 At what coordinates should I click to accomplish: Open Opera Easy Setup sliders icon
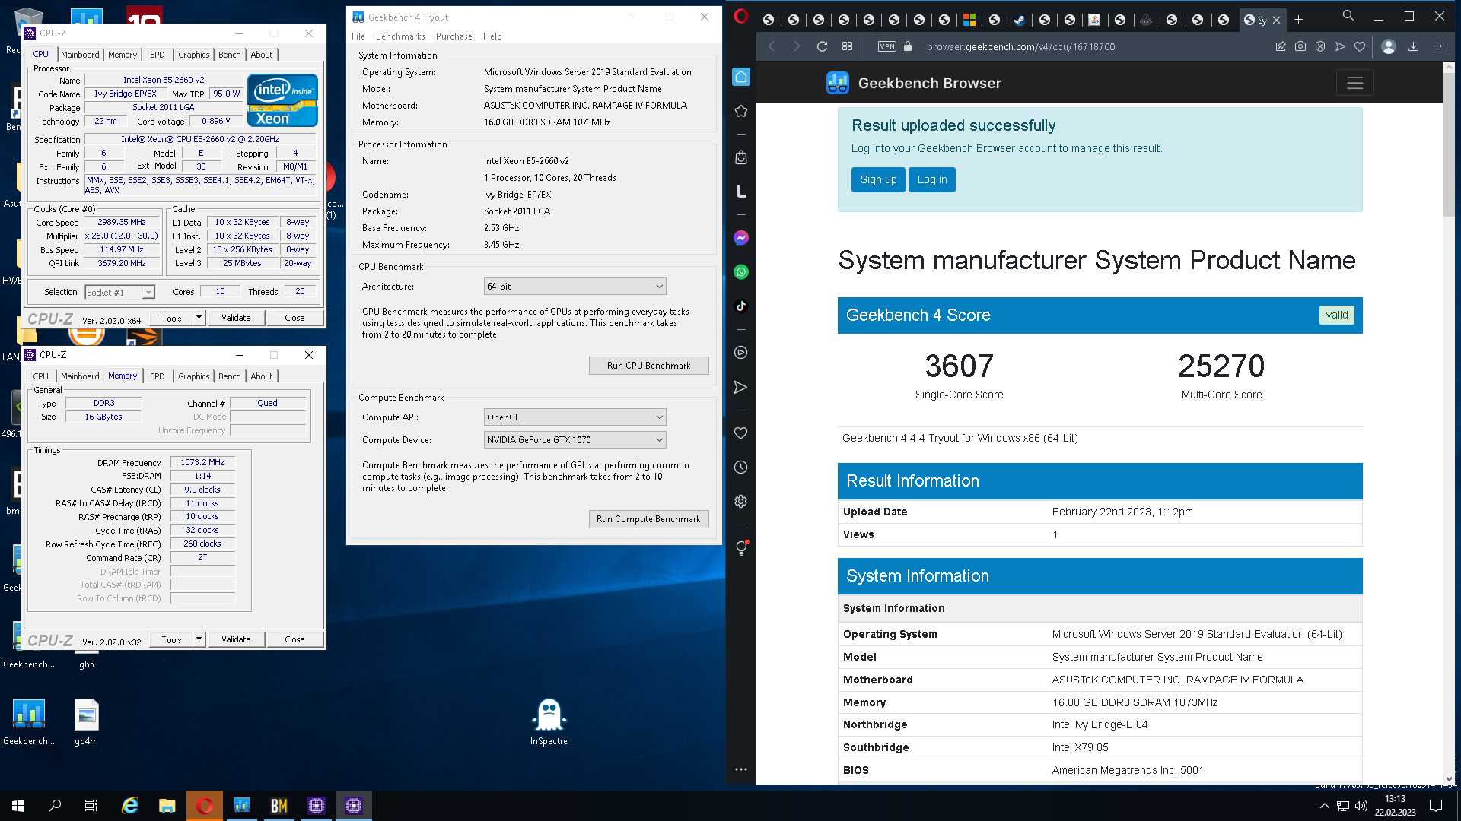click(1439, 46)
